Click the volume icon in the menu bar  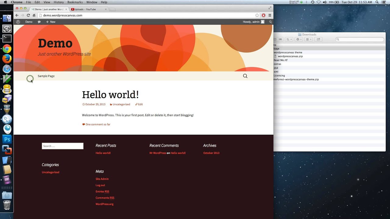tap(325, 2)
